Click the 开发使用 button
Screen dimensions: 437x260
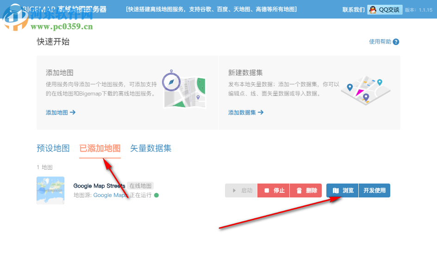coord(375,190)
